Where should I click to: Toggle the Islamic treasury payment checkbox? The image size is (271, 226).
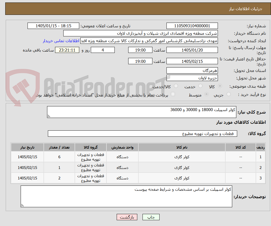(x=173, y=94)
